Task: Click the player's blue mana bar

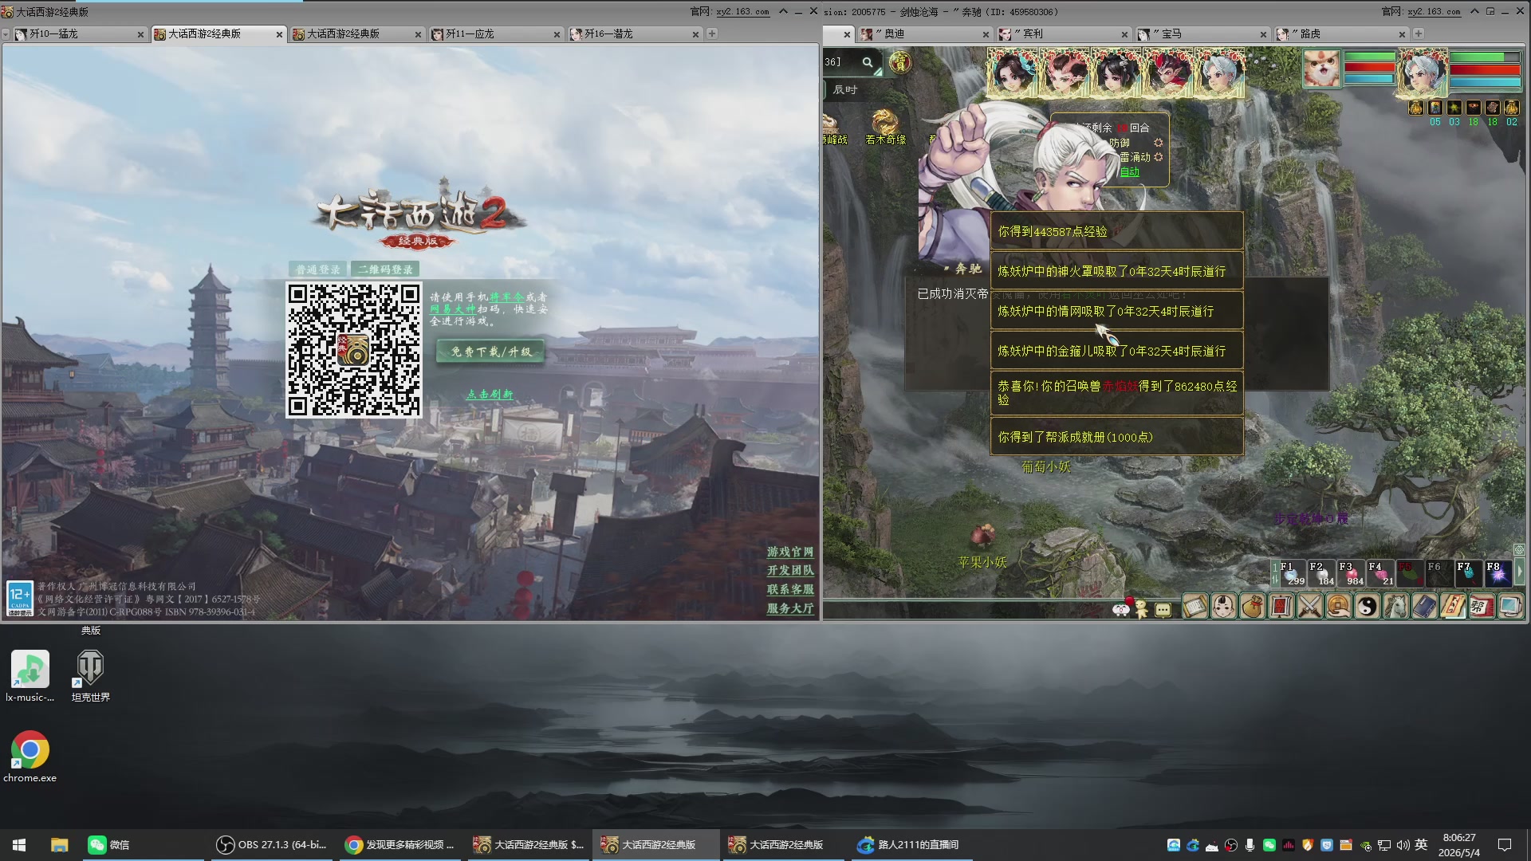Action: point(1485,81)
